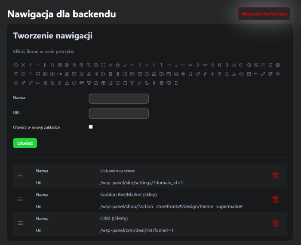Pick the zoom-in magnifier icon
301x245 pixels.
(x=81, y=65)
